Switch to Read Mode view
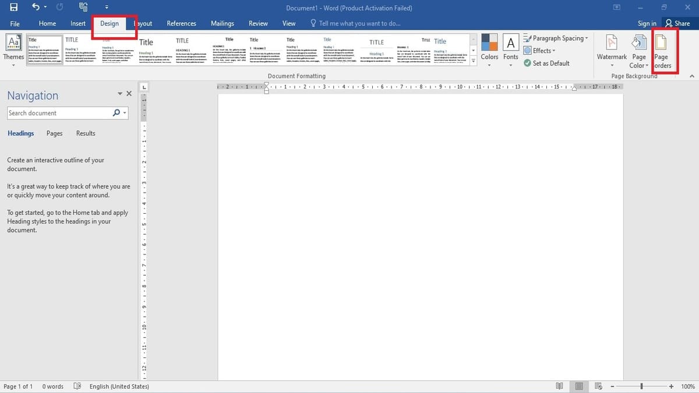The image size is (699, 393). (x=559, y=387)
